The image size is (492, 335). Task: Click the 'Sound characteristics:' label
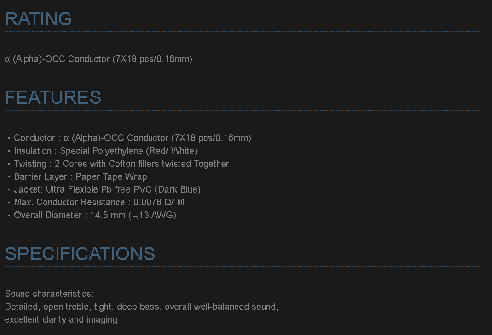pos(49,294)
